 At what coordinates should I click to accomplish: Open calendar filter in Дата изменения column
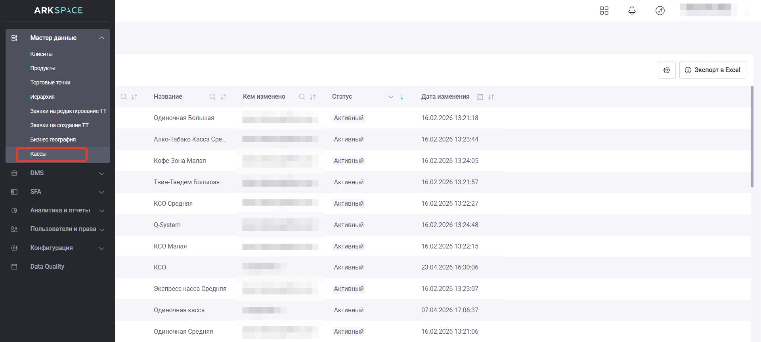point(480,97)
